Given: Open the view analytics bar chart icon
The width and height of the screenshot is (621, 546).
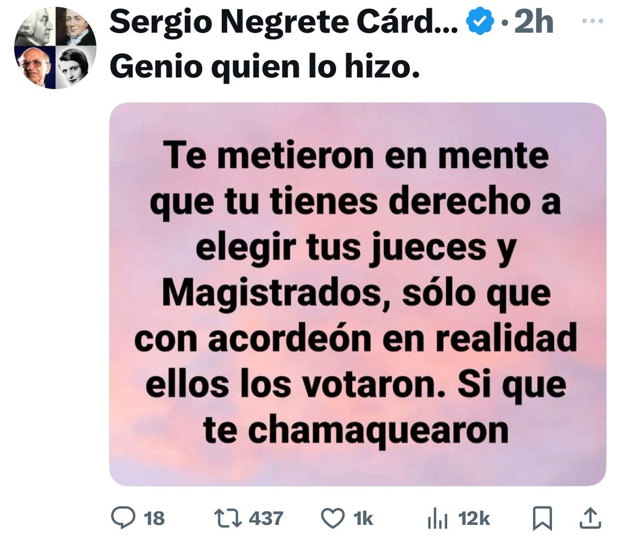Looking at the screenshot, I should point(438,519).
